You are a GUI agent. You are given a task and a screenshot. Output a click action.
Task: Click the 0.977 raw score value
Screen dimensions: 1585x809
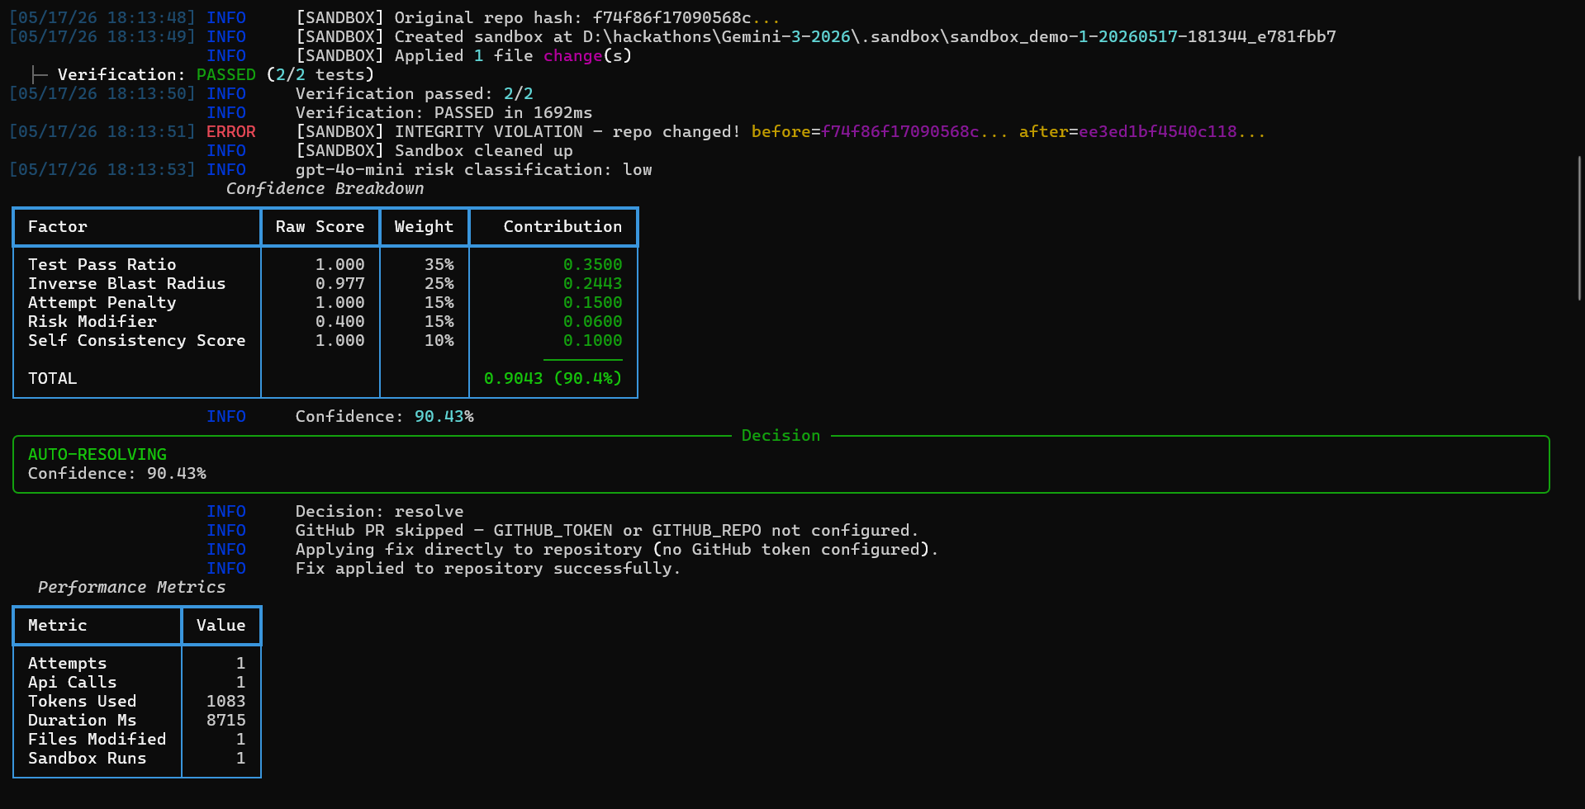(339, 284)
